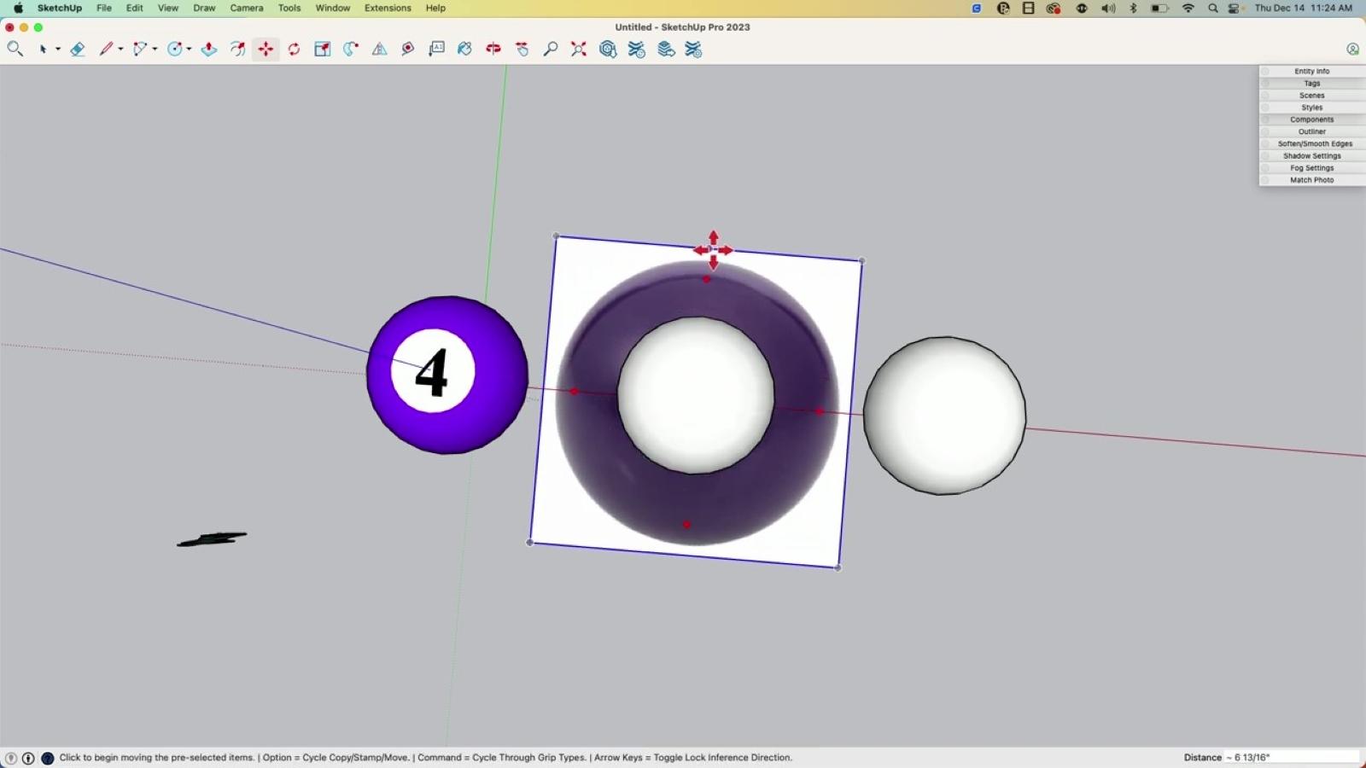
Task: Choose the Paint Bucket tool
Action: (x=464, y=49)
